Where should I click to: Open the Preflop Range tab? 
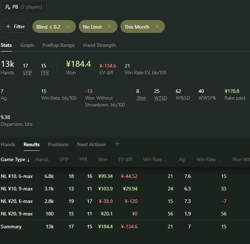[x=59, y=45]
